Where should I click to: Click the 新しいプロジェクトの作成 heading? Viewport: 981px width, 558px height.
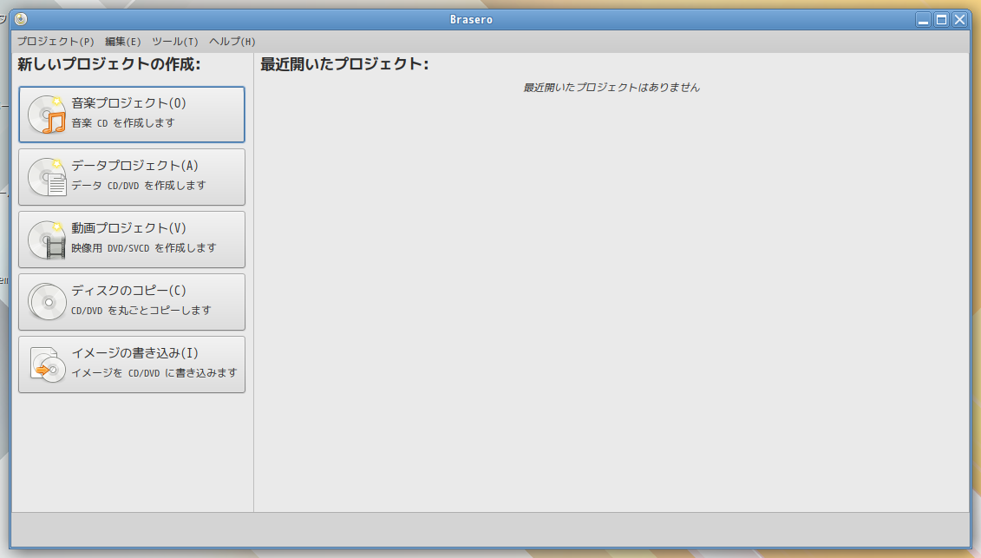click(x=109, y=64)
